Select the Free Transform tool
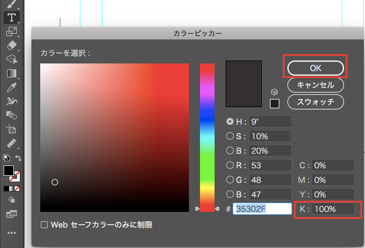 [11, 31]
